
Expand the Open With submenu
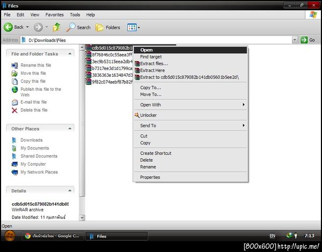click(244, 105)
